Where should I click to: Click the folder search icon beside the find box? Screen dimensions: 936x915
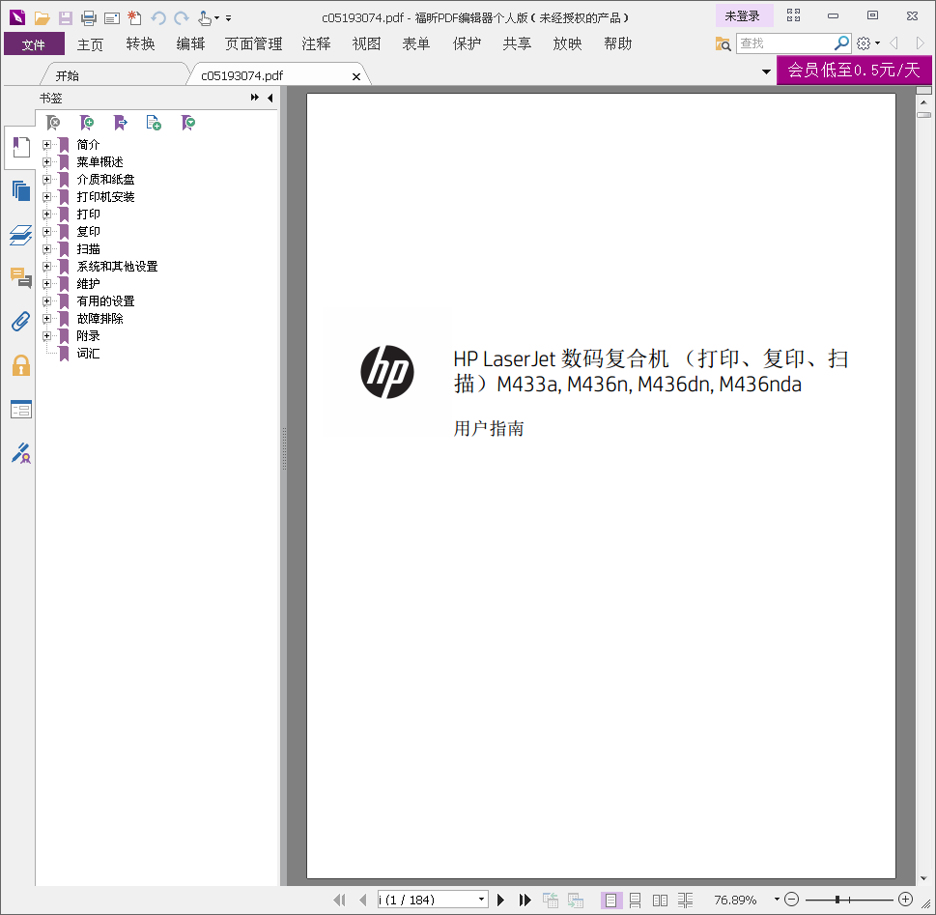[723, 43]
